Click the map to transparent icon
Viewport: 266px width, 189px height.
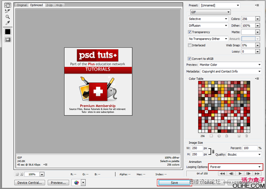pyautogui.click(x=211, y=136)
